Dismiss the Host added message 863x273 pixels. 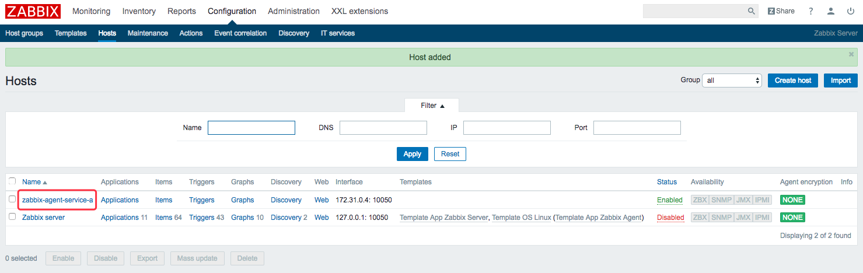(x=851, y=54)
